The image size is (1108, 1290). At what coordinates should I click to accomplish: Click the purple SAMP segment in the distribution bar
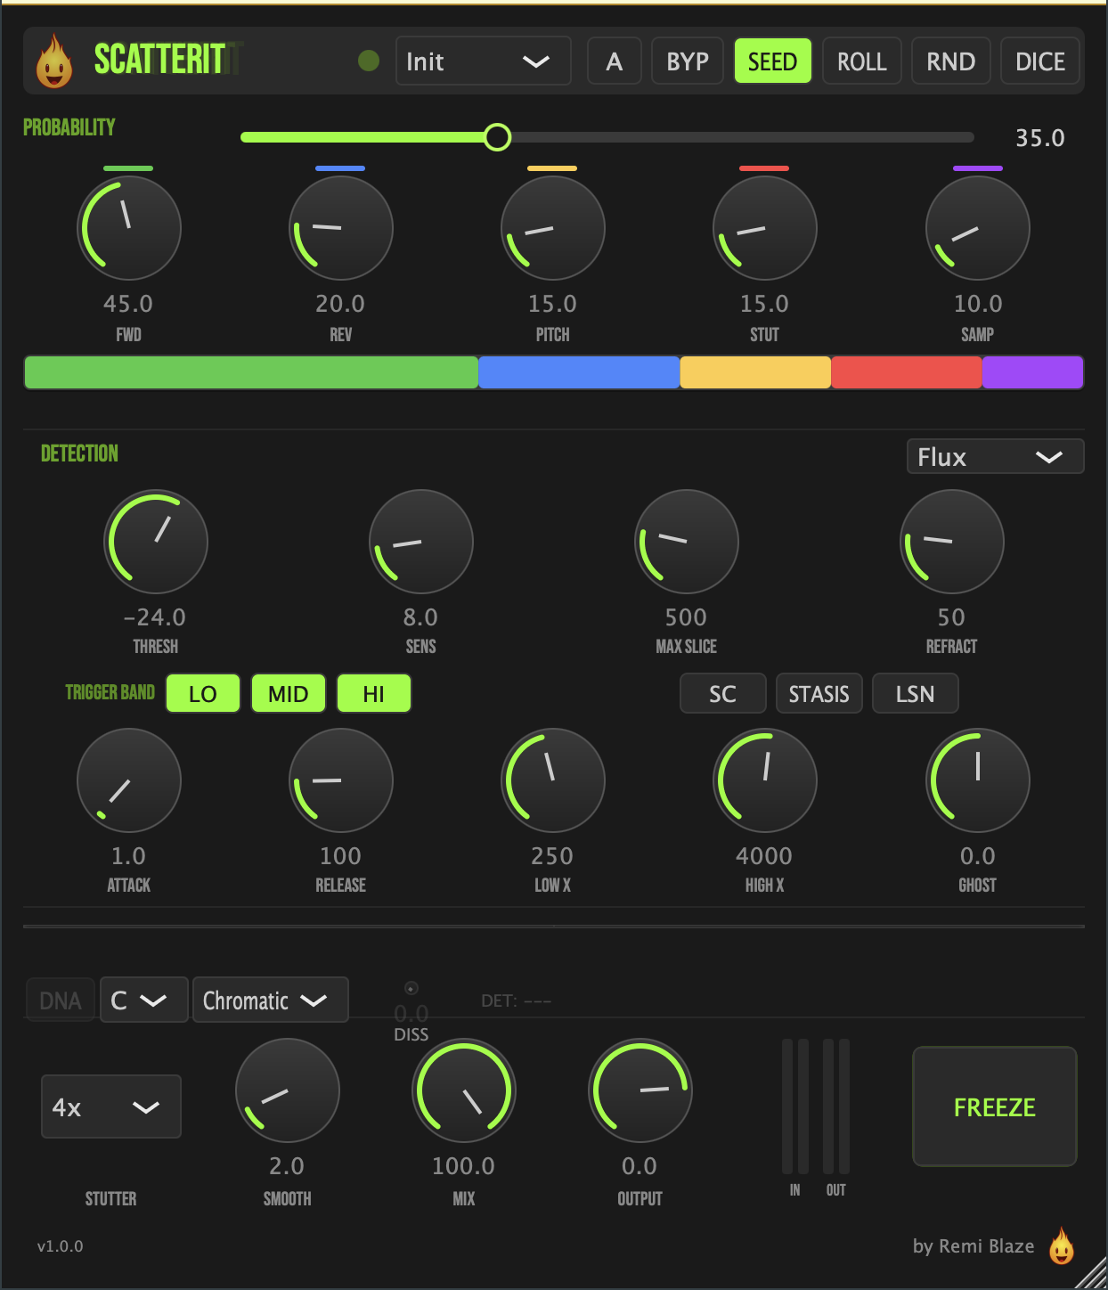pyautogui.click(x=1033, y=372)
